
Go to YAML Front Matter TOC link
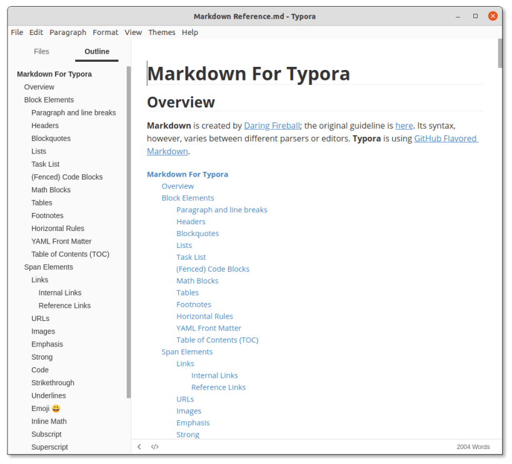(x=209, y=328)
